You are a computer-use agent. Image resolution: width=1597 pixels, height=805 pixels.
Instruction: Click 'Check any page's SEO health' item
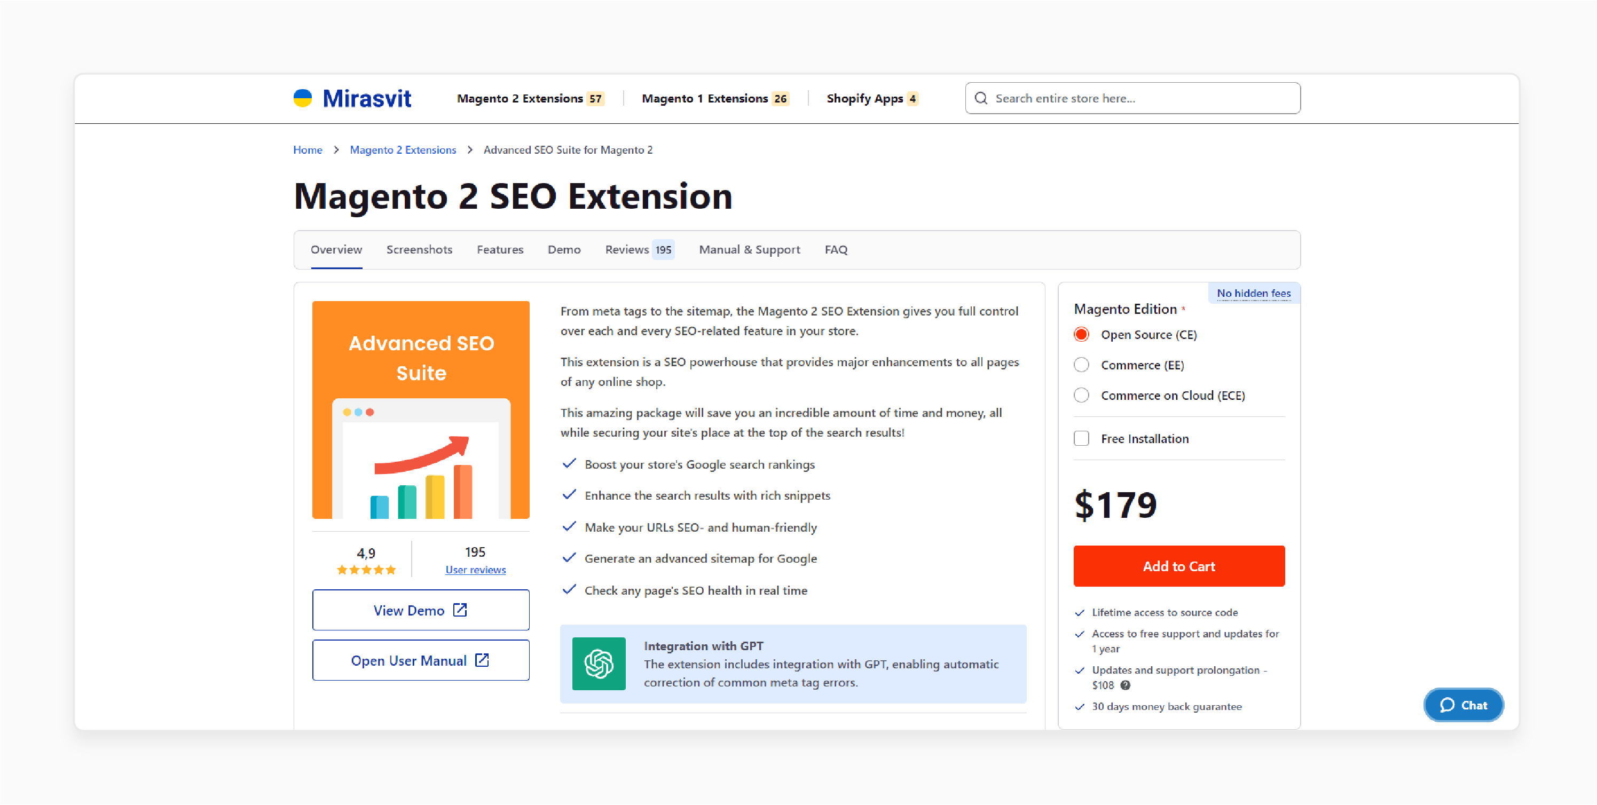(x=696, y=590)
